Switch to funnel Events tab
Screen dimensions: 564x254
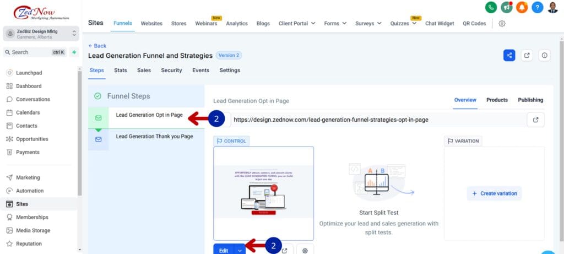pos(200,70)
